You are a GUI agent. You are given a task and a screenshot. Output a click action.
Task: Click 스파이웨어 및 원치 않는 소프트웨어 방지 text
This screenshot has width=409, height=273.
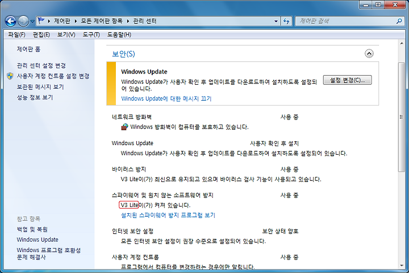point(162,195)
